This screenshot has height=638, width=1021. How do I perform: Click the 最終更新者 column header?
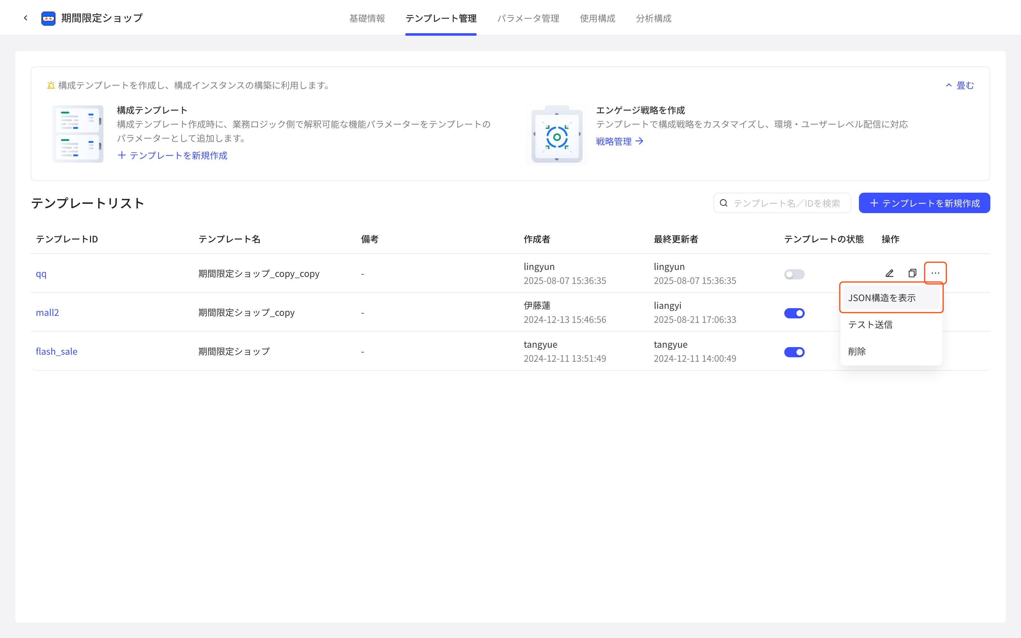tap(676, 239)
